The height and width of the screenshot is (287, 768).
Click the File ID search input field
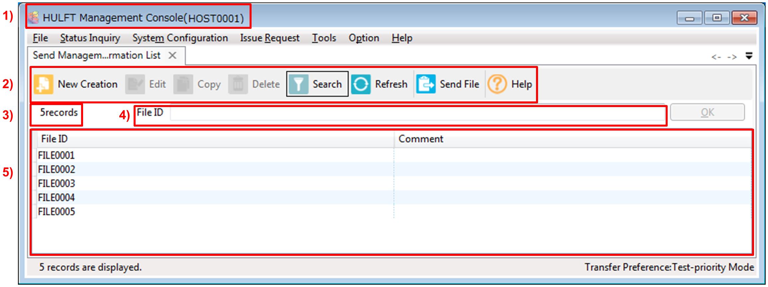point(417,113)
